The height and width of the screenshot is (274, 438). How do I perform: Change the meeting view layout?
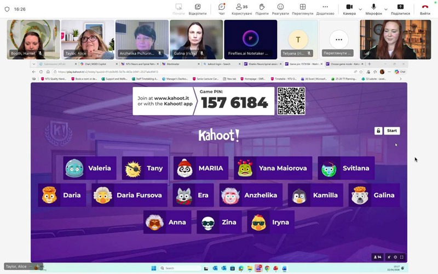click(302, 9)
